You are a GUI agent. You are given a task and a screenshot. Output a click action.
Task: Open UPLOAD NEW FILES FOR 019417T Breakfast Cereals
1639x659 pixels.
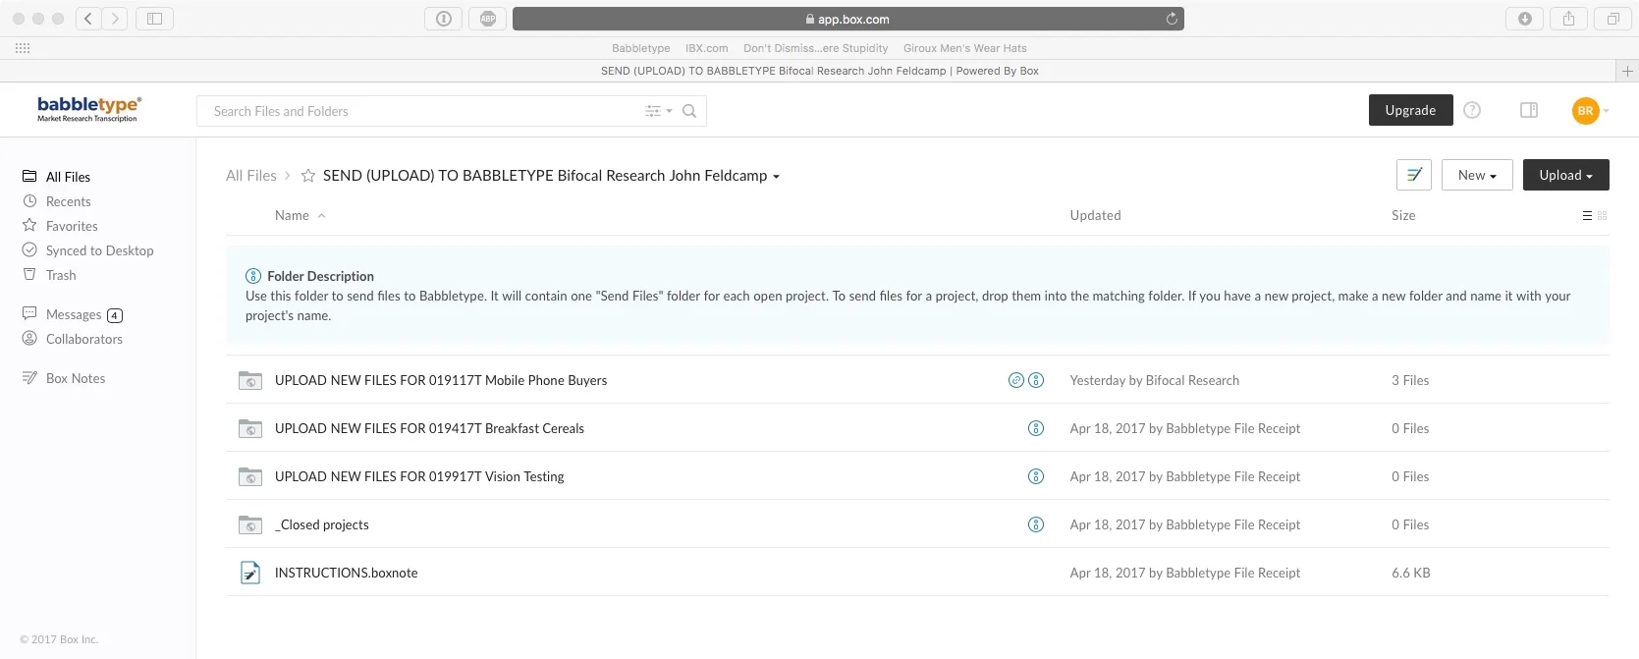429,428
